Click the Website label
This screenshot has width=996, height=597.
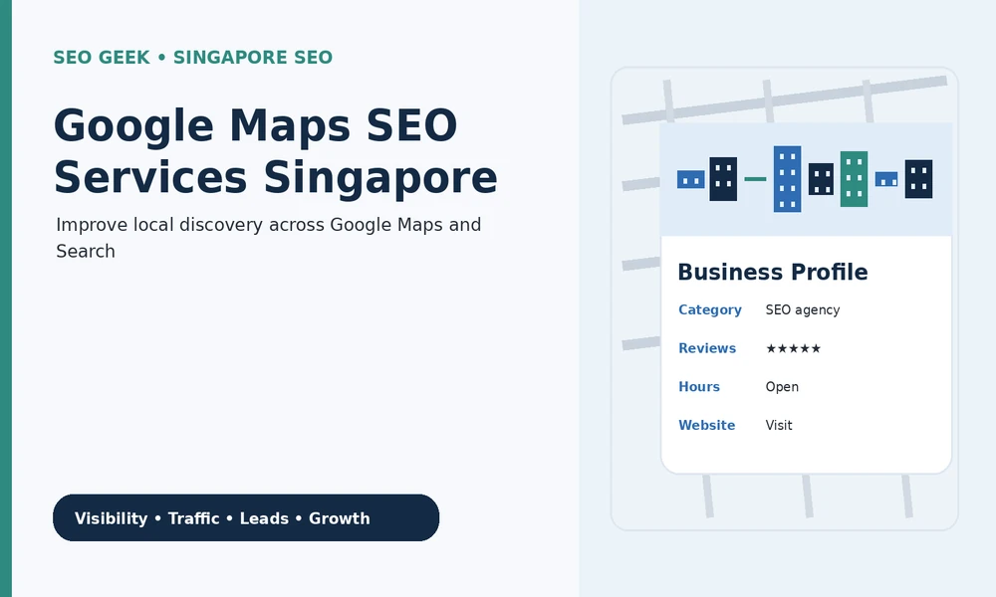pyautogui.click(x=706, y=425)
